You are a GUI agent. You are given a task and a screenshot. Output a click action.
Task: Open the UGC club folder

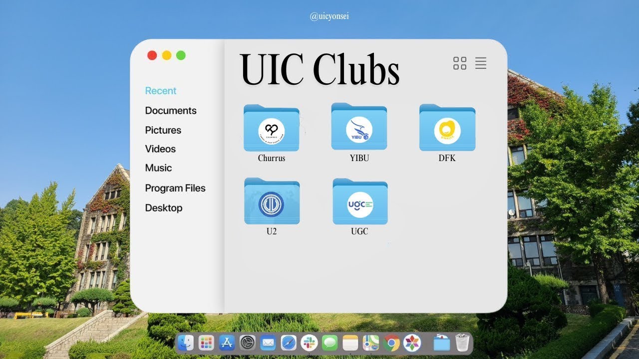tap(360, 201)
